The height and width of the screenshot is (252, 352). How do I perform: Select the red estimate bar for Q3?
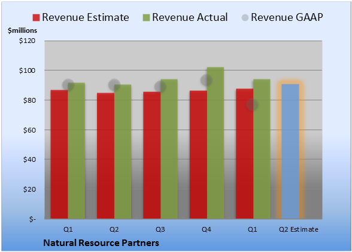click(152, 155)
